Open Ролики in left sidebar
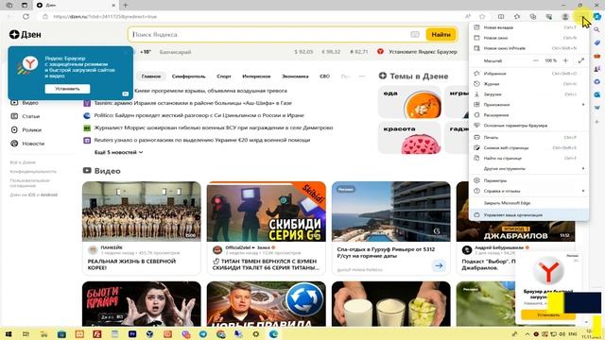Screen dimensions: 605x340 tap(26, 130)
